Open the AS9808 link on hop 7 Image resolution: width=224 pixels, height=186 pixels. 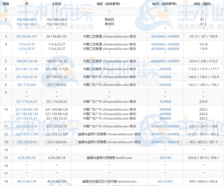(165, 77)
